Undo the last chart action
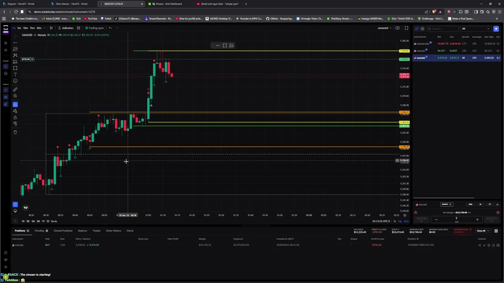The image size is (504, 283). (110, 28)
